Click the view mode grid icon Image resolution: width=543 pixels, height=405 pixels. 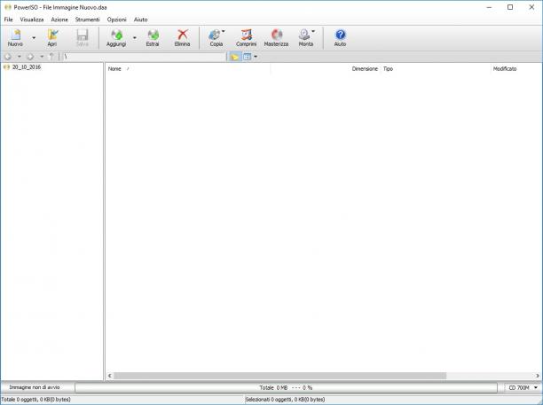pyautogui.click(x=247, y=57)
